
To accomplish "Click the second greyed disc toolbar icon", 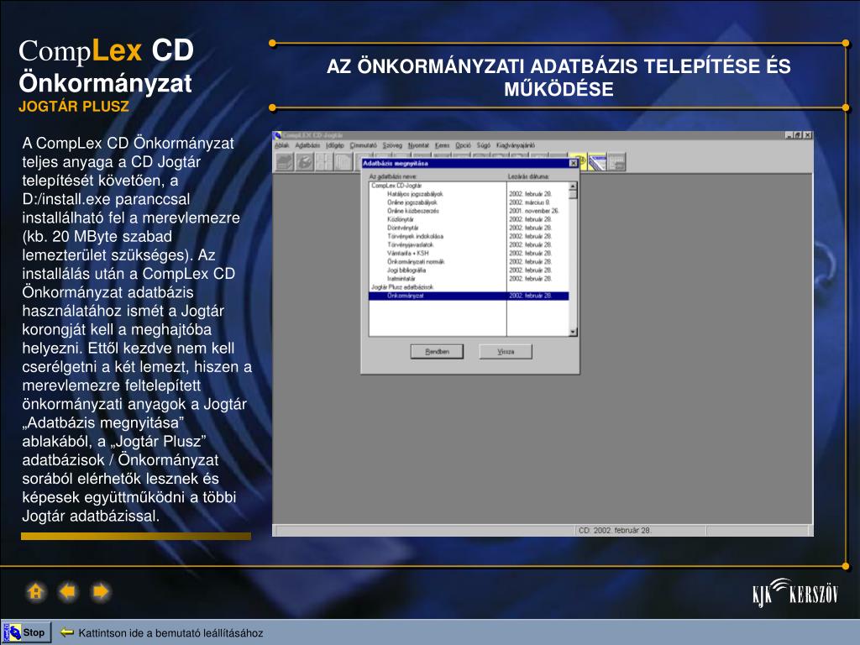I will point(304,162).
